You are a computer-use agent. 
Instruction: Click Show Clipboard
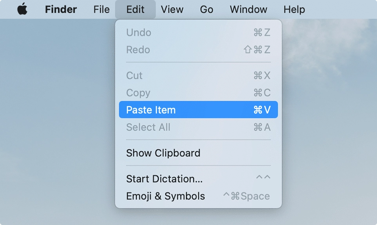[x=163, y=153]
